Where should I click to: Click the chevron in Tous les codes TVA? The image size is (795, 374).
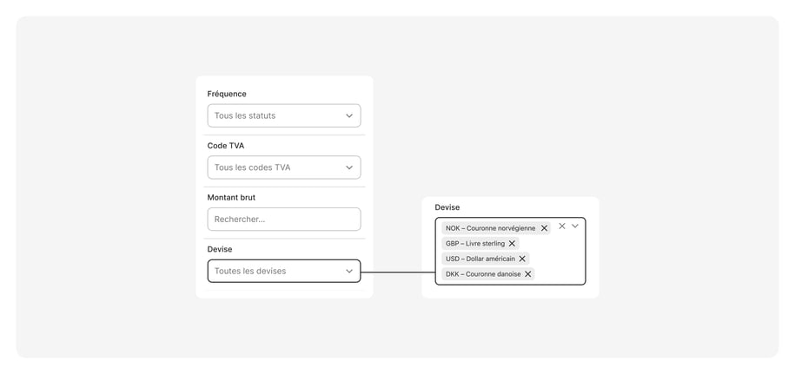[x=349, y=167]
